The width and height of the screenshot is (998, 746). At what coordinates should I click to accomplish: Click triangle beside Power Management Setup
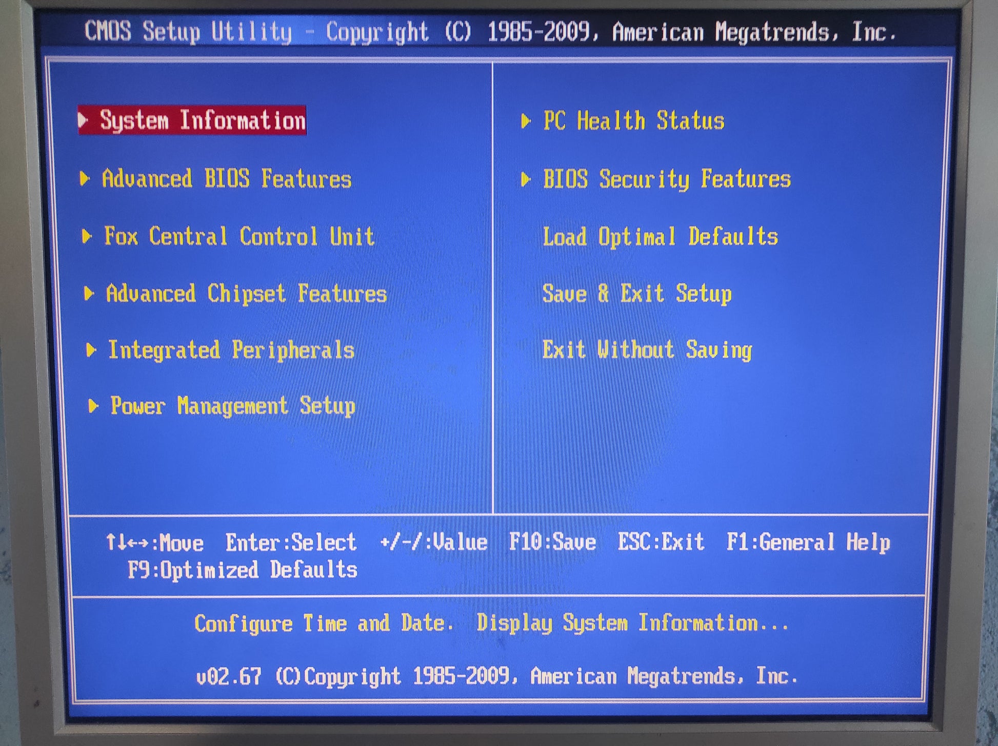pyautogui.click(x=93, y=406)
